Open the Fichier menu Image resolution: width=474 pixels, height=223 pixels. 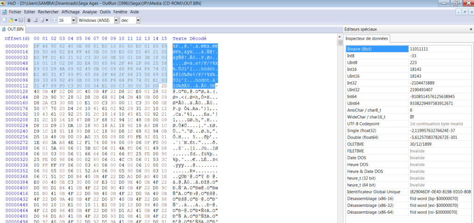(15, 12)
